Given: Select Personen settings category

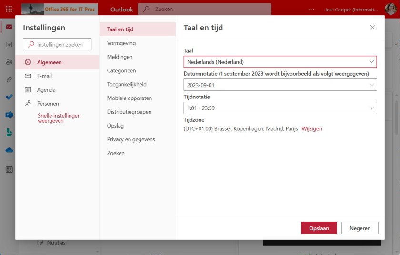Looking at the screenshot, I should coord(57,103).
